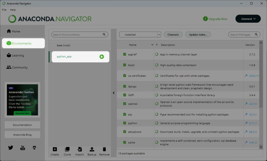Click the circle type icon for sqlite
The width and height of the screenshot is (267, 161).
click(x=157, y=142)
